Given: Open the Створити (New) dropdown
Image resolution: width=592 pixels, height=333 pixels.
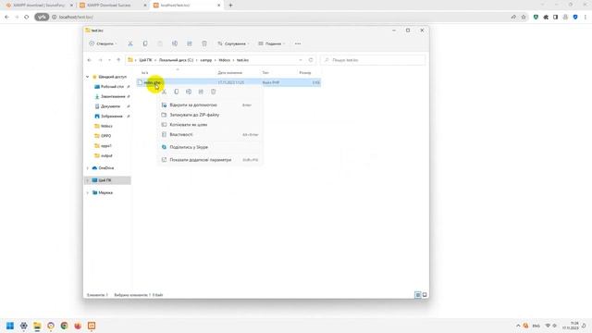Looking at the screenshot, I should pos(103,43).
